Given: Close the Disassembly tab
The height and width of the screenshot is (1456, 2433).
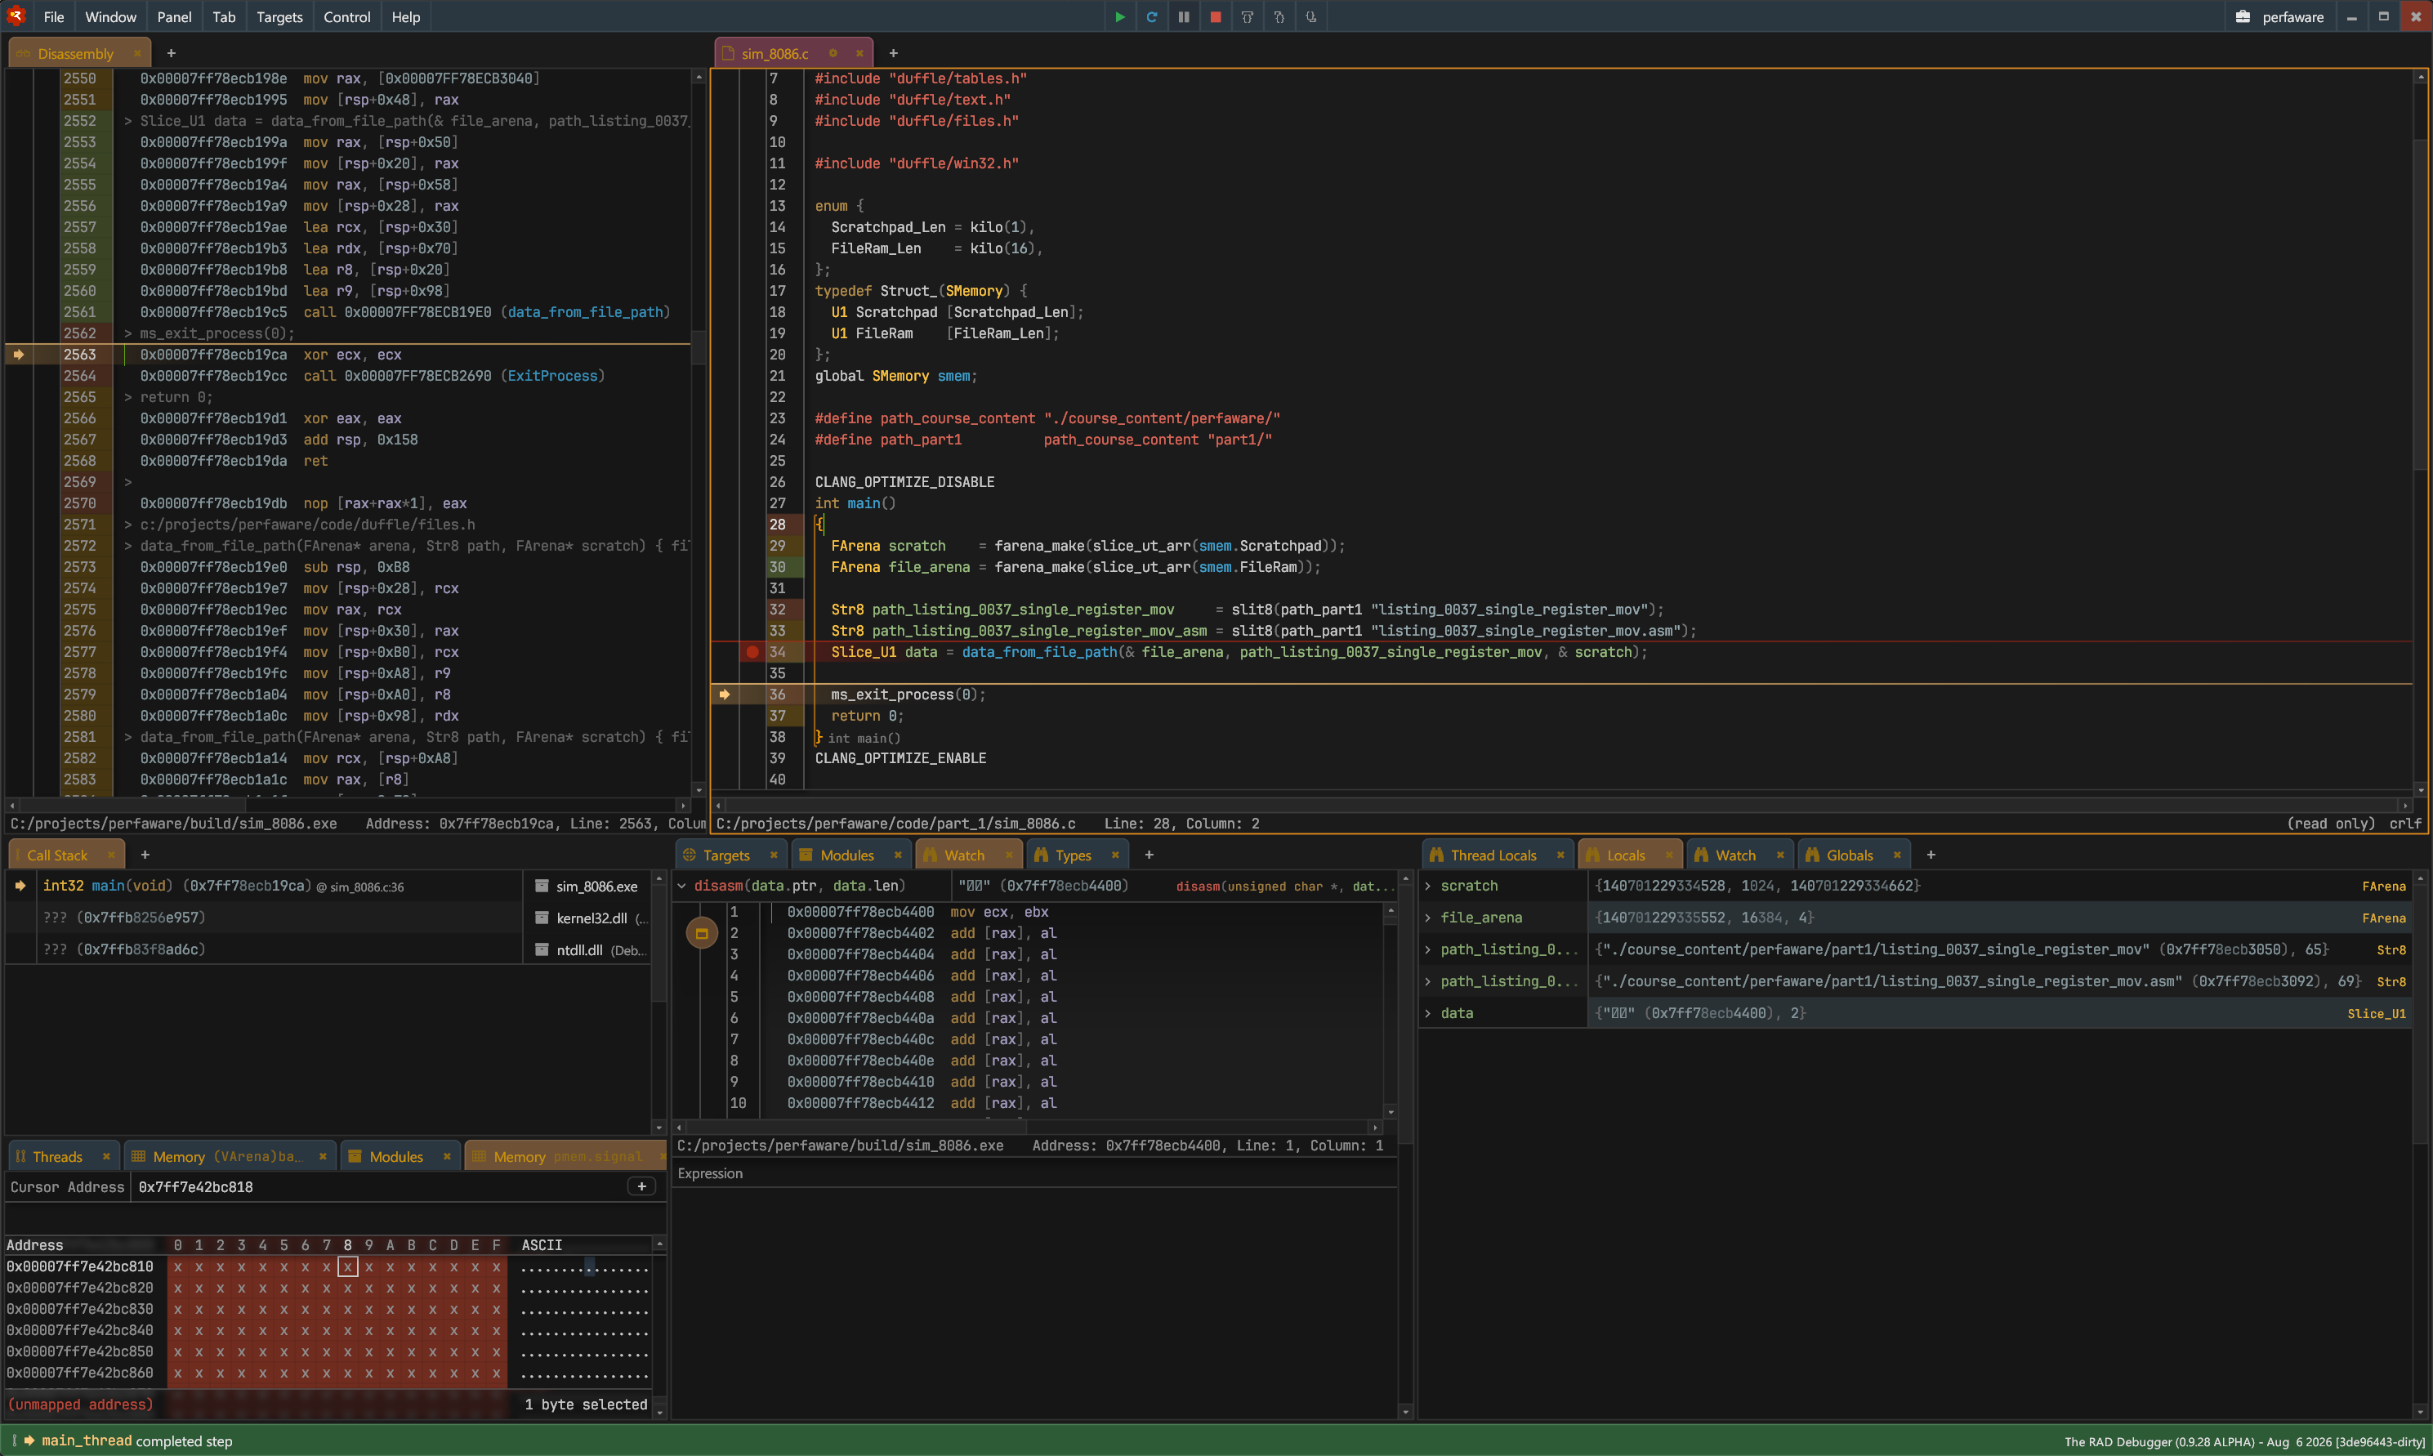Looking at the screenshot, I should (136, 53).
